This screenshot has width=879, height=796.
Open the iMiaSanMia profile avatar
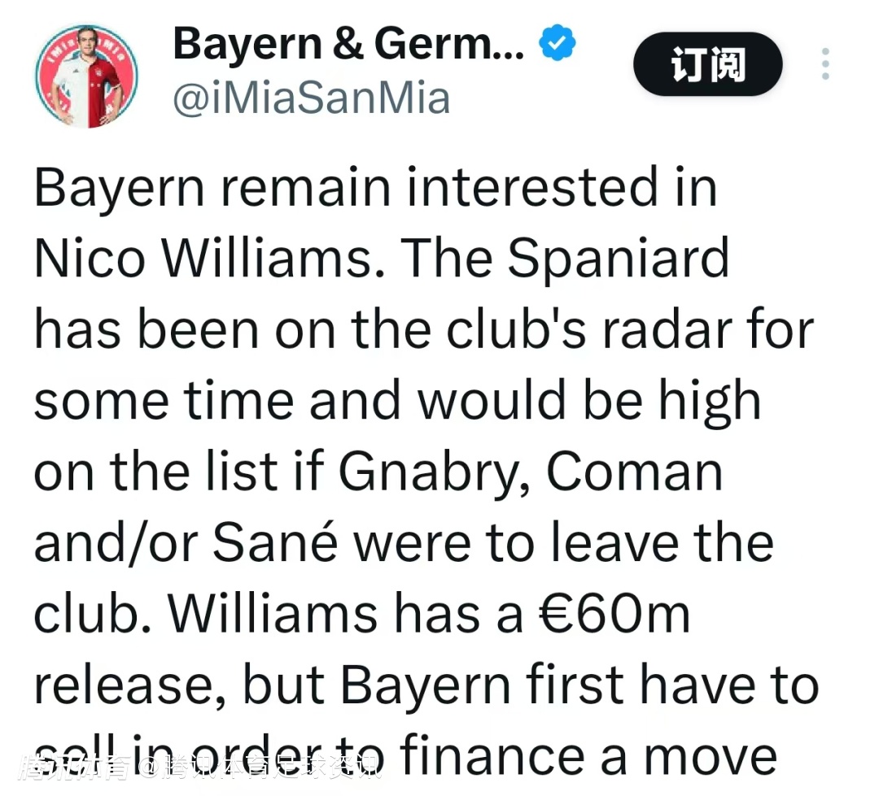point(86,76)
